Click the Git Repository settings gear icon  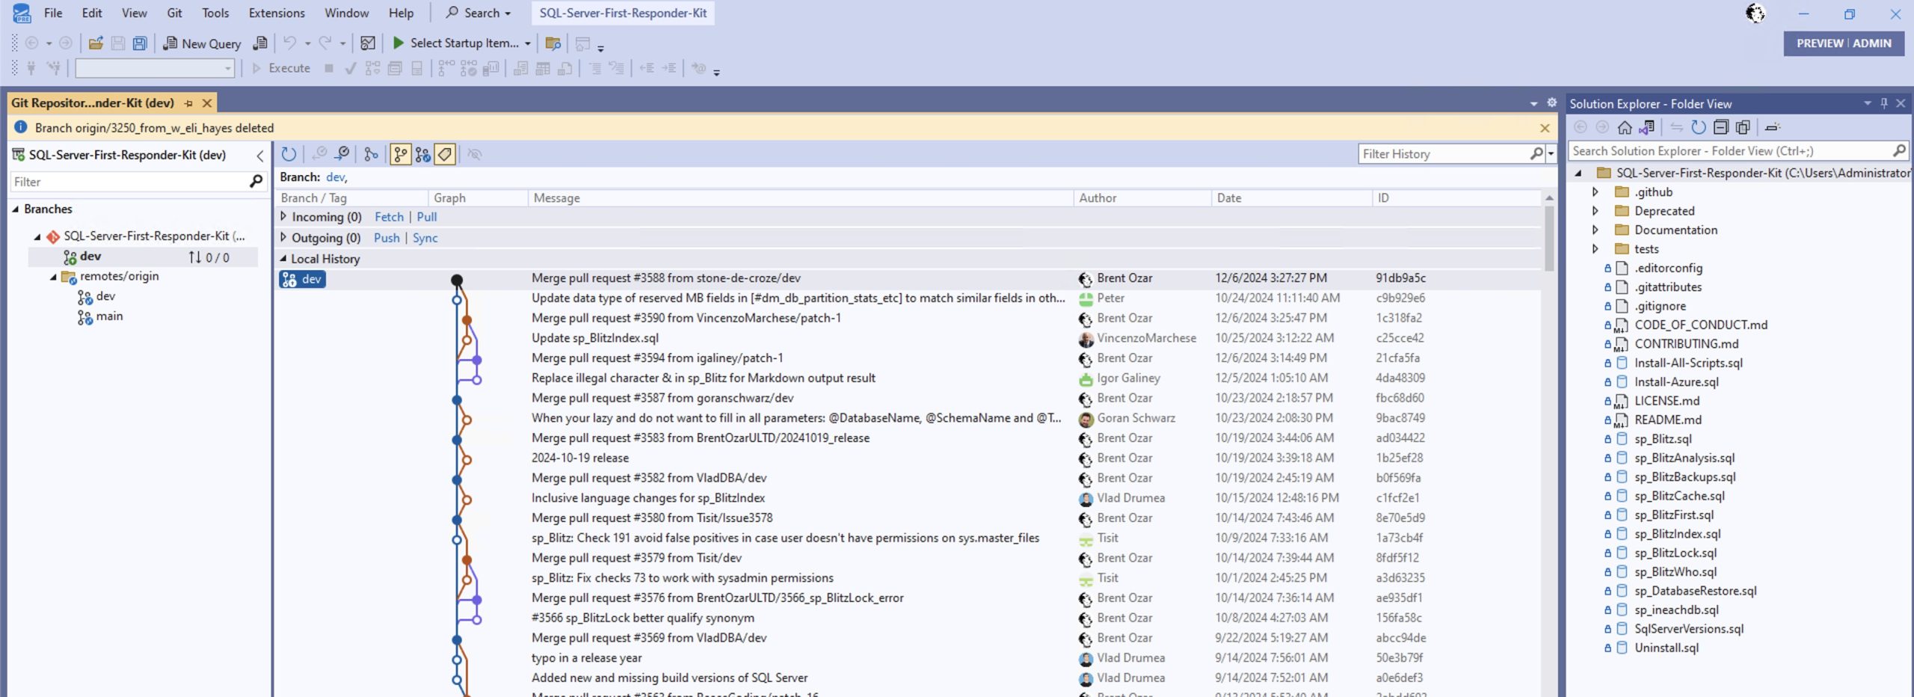(1551, 103)
